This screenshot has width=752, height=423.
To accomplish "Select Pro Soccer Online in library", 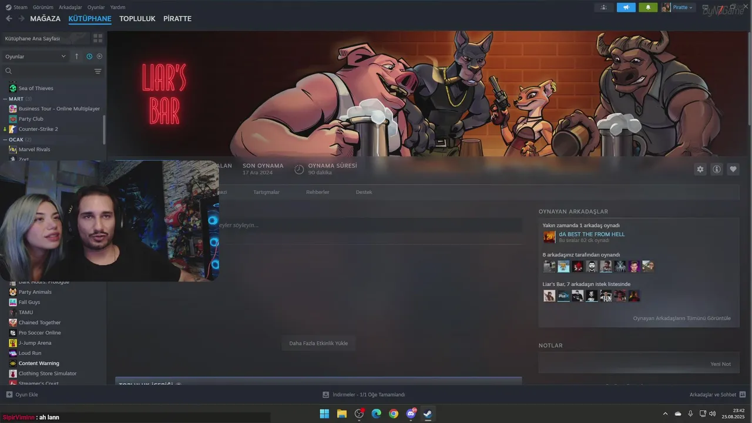I will tap(39, 333).
